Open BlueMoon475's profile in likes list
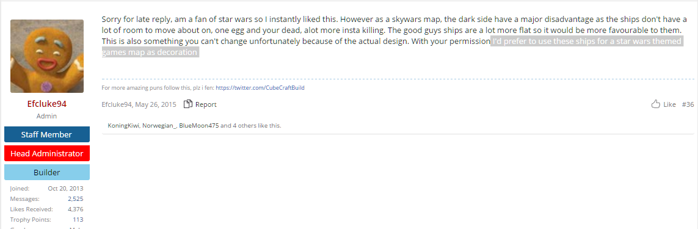This screenshot has height=229, width=698. tap(200, 126)
